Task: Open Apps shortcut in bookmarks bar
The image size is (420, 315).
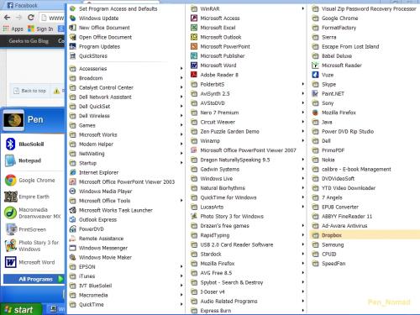Action: pos(13,29)
